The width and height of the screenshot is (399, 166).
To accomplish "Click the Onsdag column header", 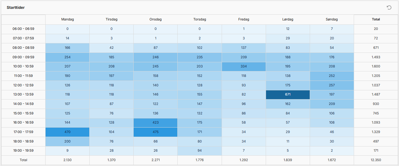I will point(156,19).
